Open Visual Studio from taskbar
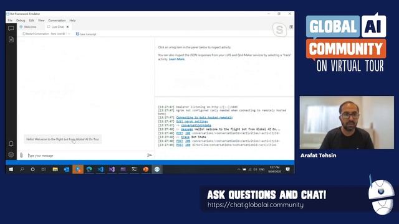This screenshot has height=224, width=399. coord(112,169)
